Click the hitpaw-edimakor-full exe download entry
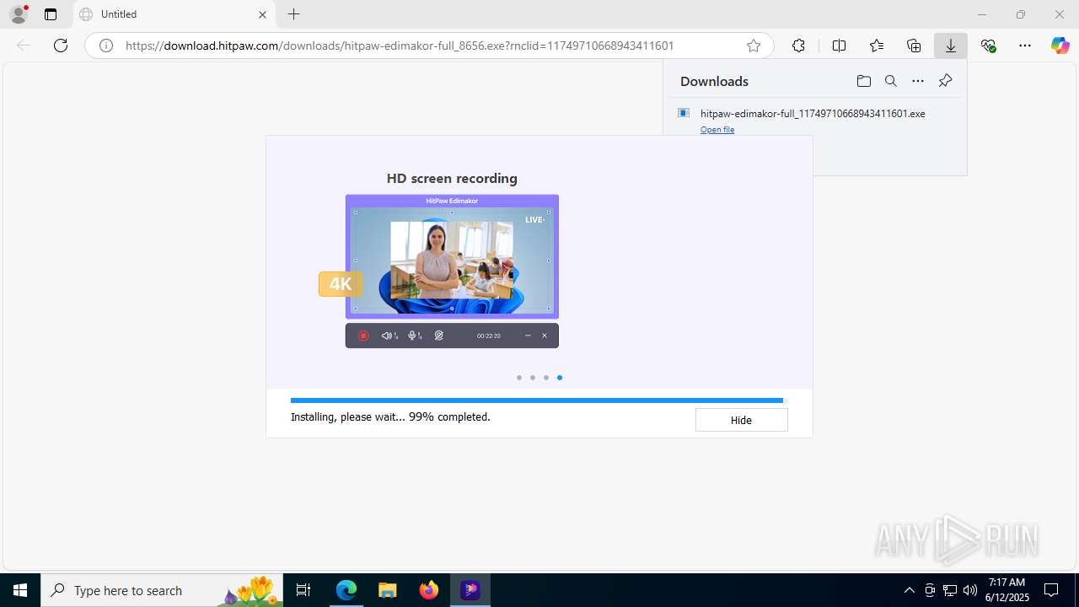1079x607 pixels. [813, 113]
